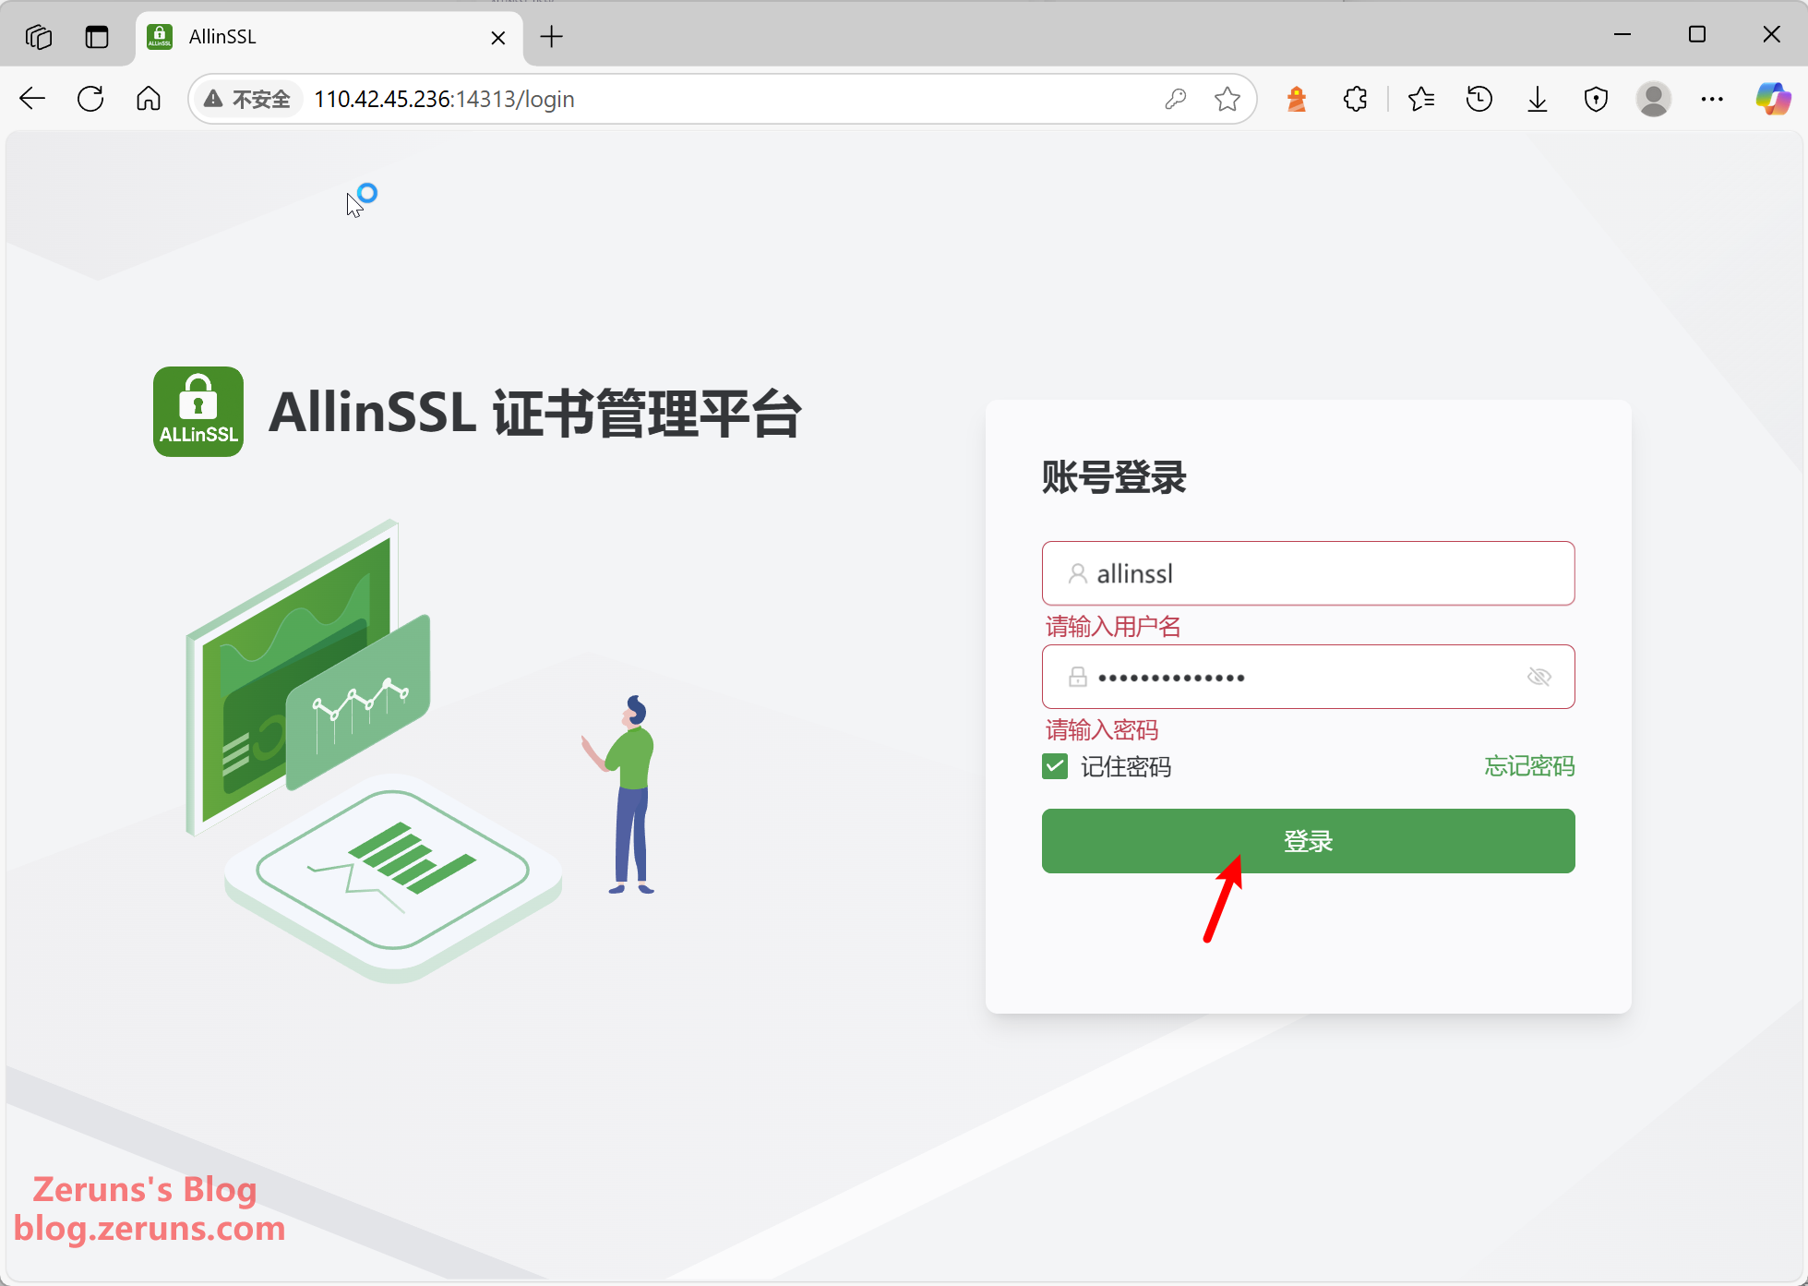The height and width of the screenshot is (1286, 1808).
Task: Select the address bar URL text
Action: [444, 99]
